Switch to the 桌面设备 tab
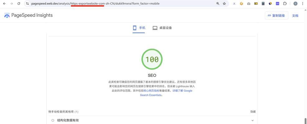 point(162,28)
